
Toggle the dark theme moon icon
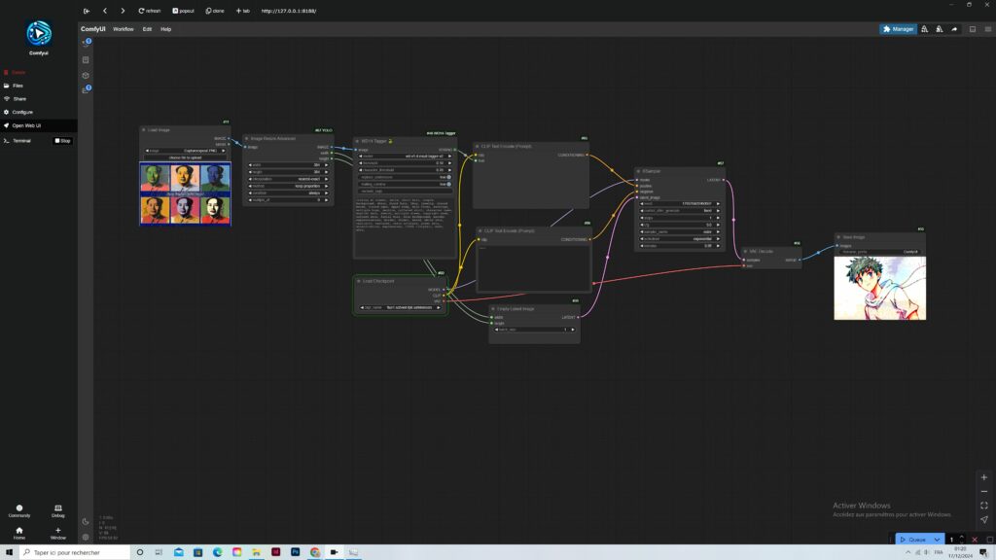point(86,522)
